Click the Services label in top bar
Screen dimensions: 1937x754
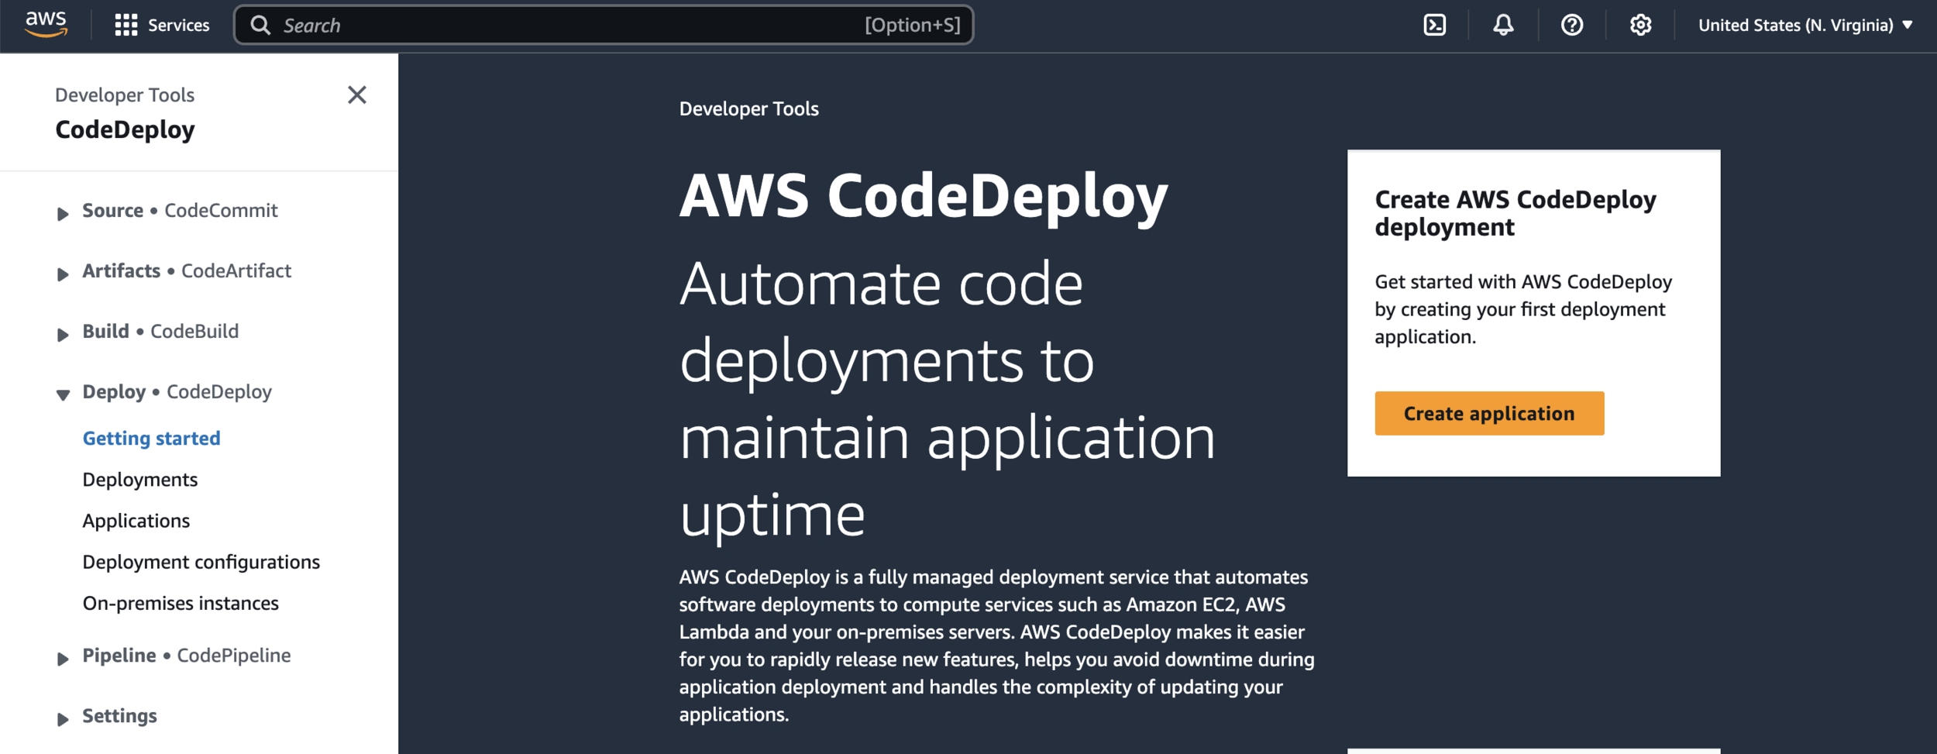(178, 25)
